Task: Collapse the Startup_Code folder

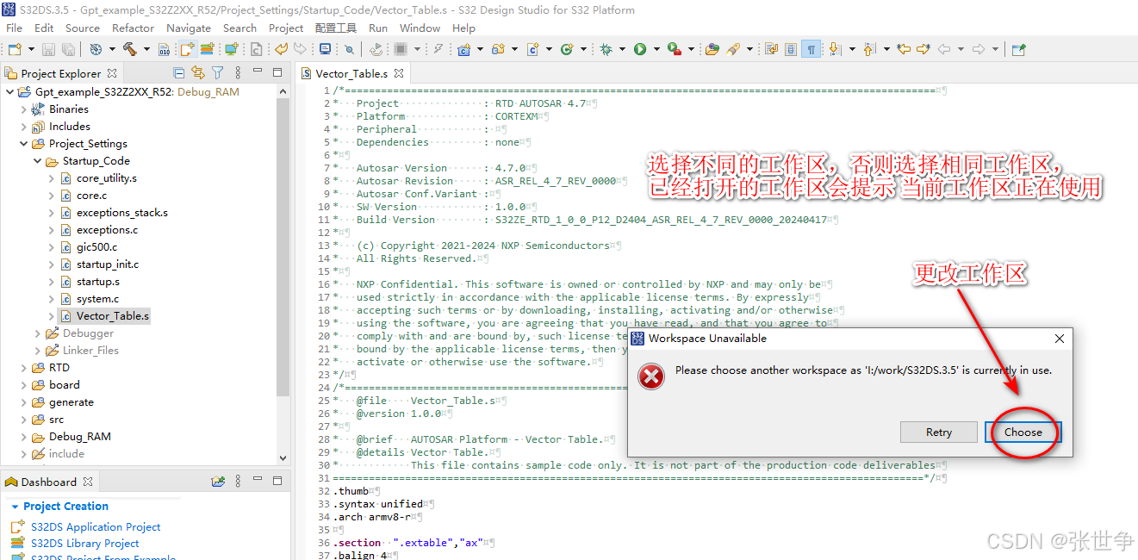Action: pos(37,161)
